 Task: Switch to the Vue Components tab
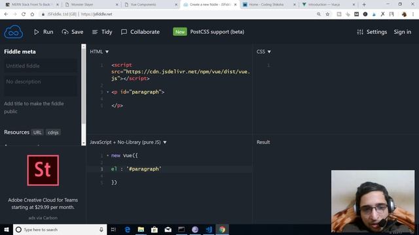(x=143, y=5)
